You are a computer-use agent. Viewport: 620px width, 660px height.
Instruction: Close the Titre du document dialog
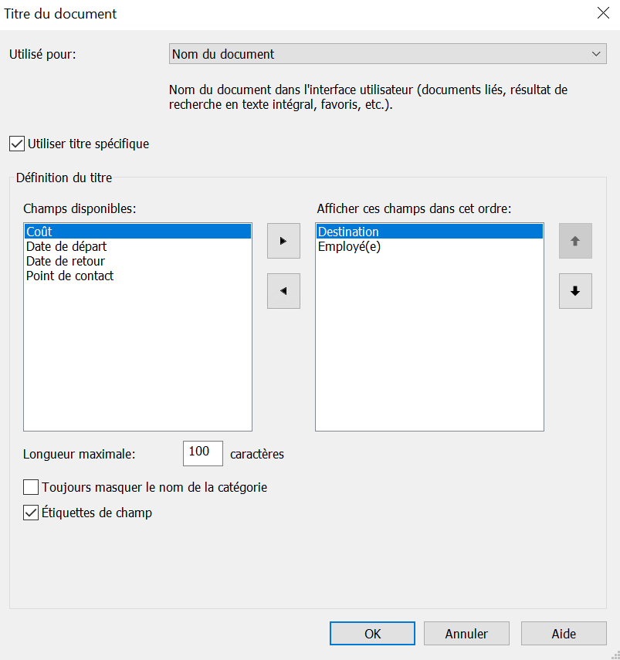click(x=603, y=13)
